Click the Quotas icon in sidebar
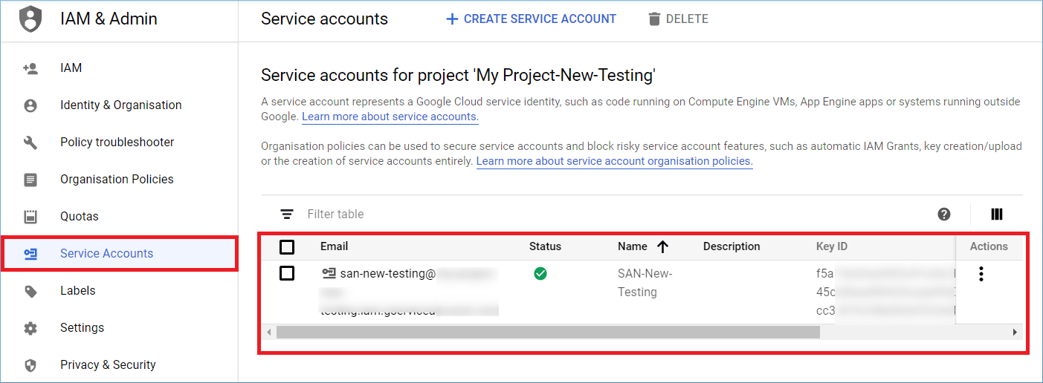 click(30, 217)
